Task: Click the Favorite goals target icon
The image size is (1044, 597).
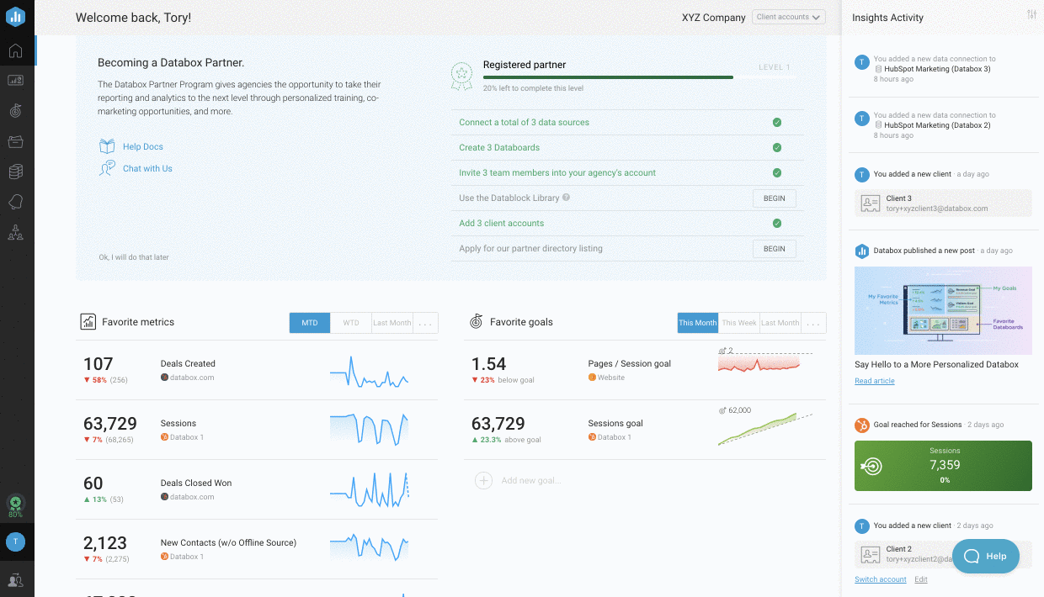Action: [476, 321]
